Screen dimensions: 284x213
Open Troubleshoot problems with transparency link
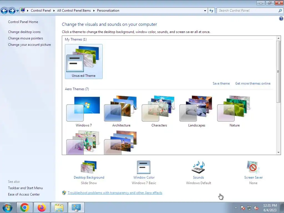115,193
